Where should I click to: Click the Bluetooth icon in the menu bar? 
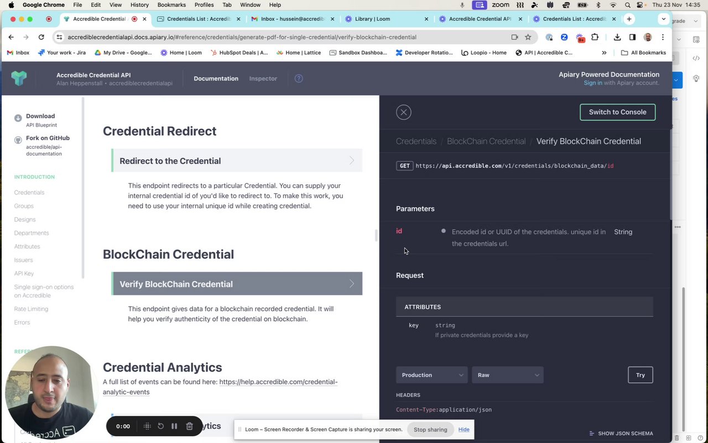click(x=598, y=5)
